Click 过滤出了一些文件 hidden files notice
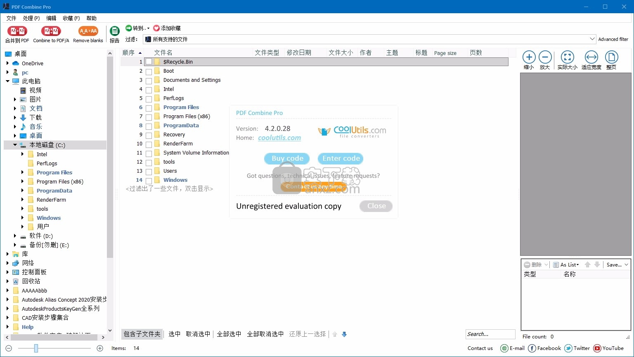The height and width of the screenshot is (357, 634). click(x=169, y=189)
